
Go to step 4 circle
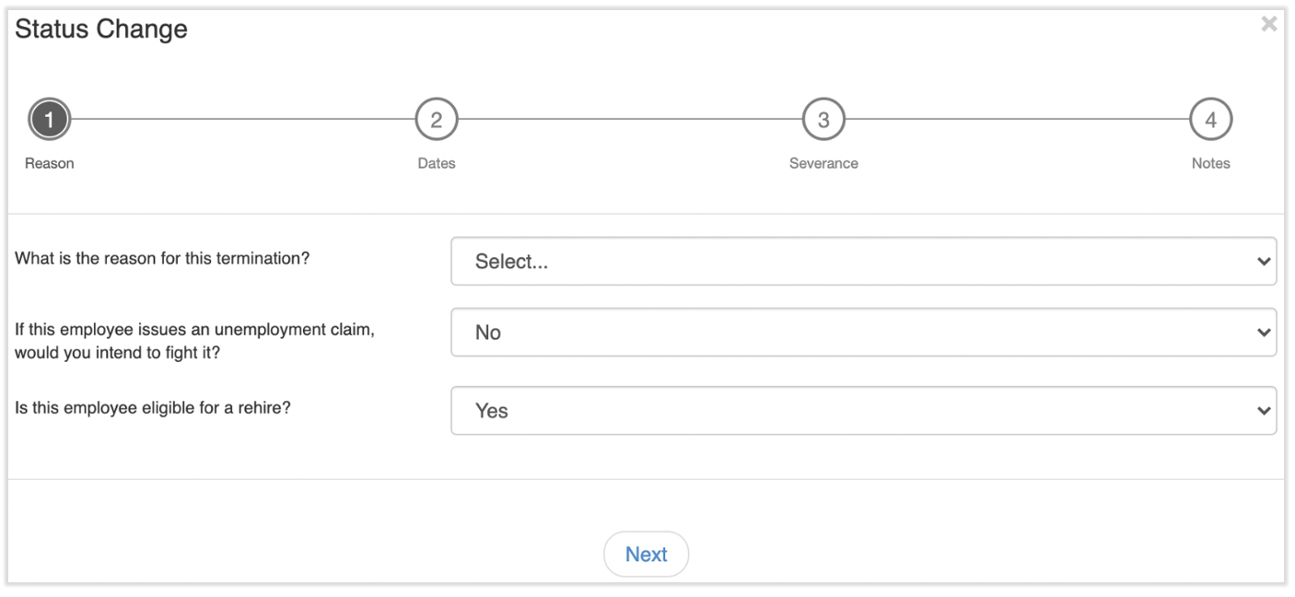(1210, 120)
